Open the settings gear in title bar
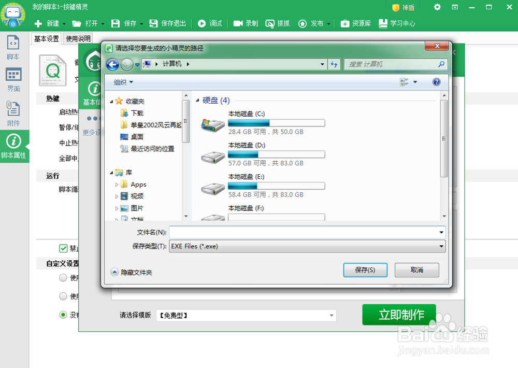The width and height of the screenshot is (518, 368). (437, 7)
